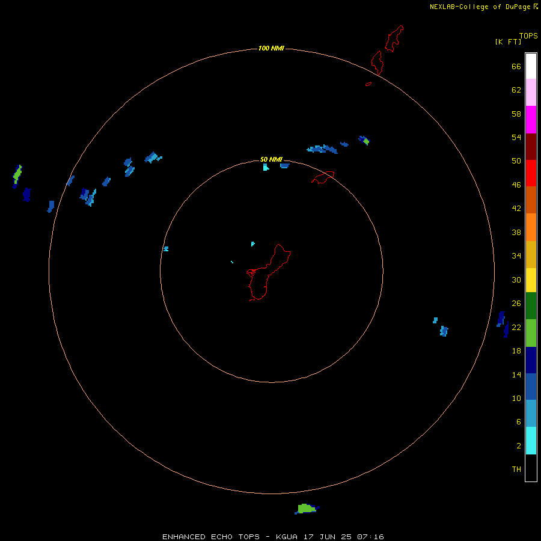Click the legend value 30
The height and width of the screenshot is (541, 541).
516,280
